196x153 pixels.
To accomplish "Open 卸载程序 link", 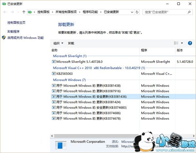I will [13, 31].
